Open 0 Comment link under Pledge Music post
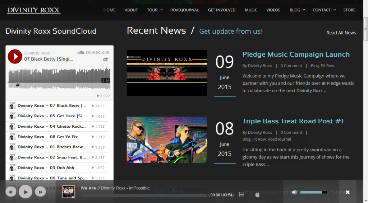368x203 pixels. tap(291, 66)
